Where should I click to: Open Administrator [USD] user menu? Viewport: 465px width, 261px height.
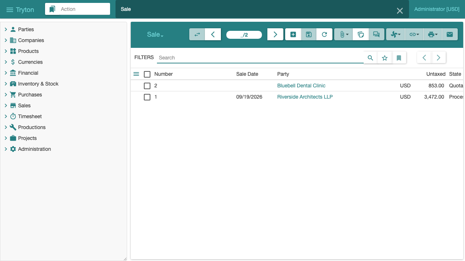coord(437,9)
